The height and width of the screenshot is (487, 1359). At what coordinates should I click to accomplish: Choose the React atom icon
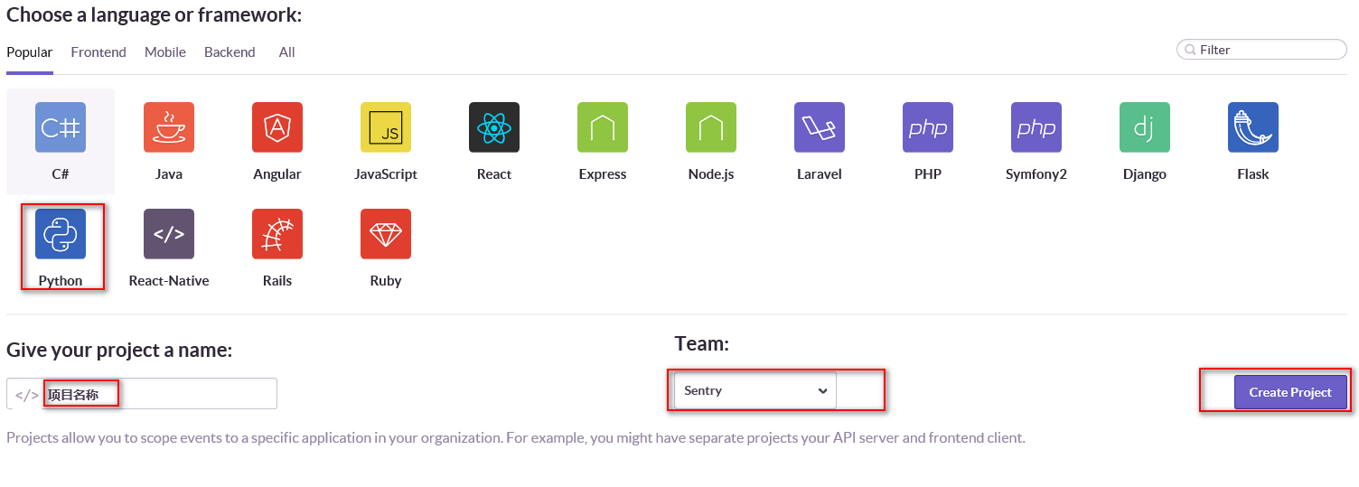tap(494, 127)
